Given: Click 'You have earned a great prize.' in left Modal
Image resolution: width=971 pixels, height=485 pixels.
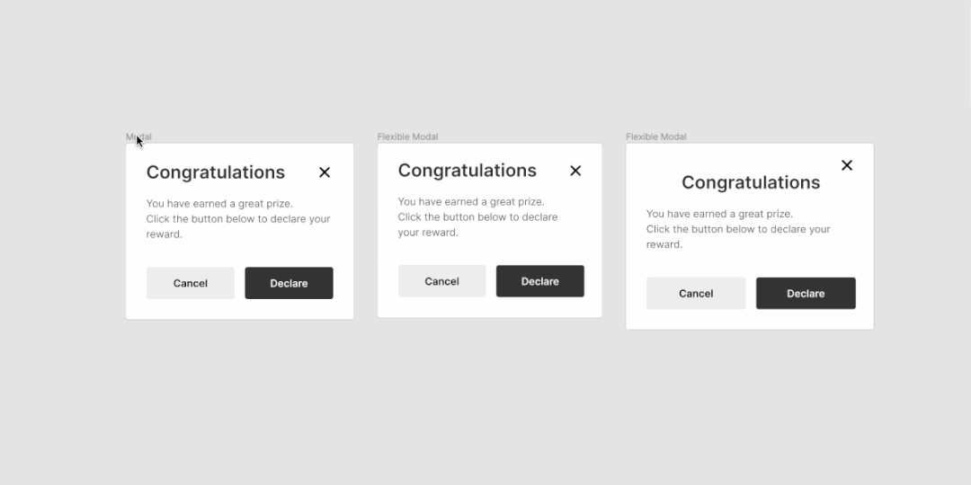Looking at the screenshot, I should pyautogui.click(x=219, y=204).
